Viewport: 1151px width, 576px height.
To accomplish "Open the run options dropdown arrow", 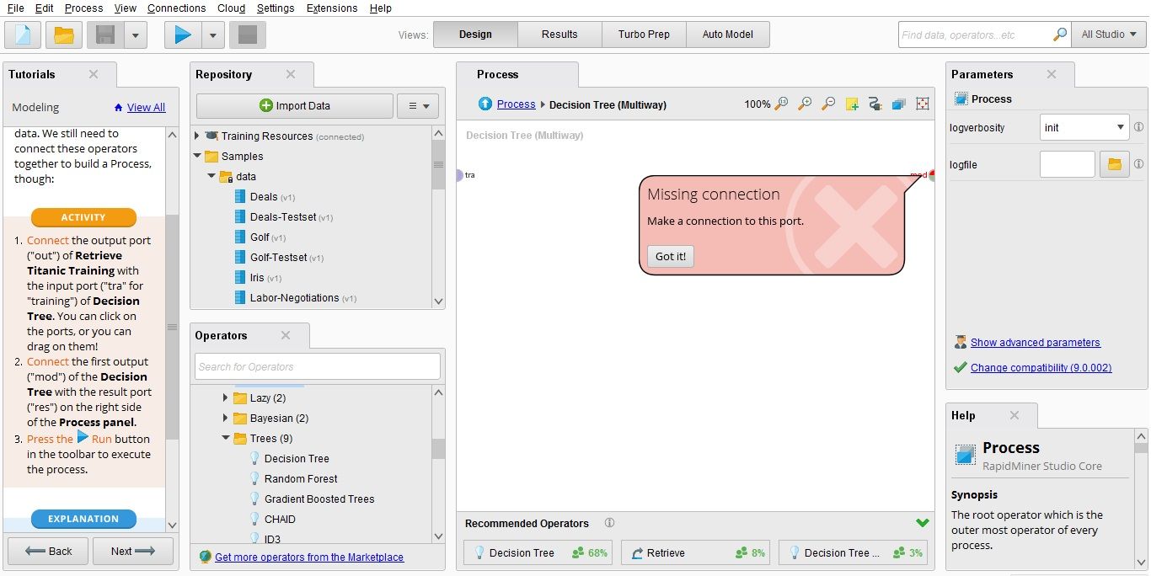I will click(x=212, y=35).
